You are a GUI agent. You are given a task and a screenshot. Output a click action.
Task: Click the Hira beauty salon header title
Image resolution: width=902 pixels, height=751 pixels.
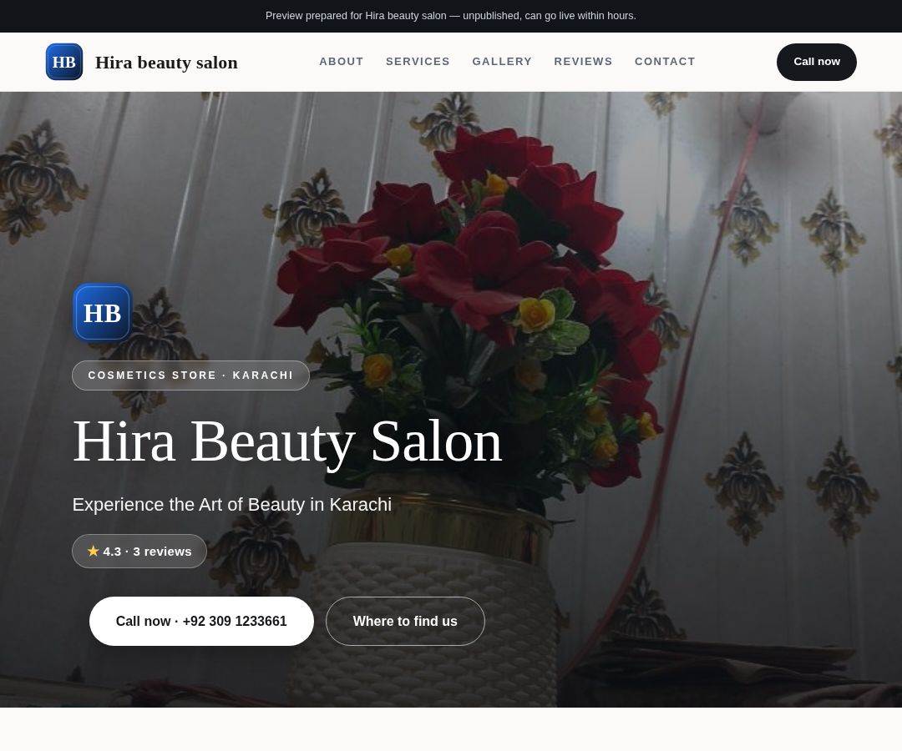click(166, 62)
